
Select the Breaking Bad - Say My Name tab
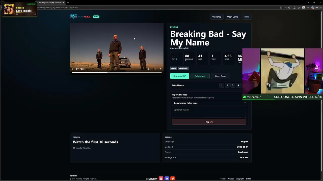(x=50, y=3)
